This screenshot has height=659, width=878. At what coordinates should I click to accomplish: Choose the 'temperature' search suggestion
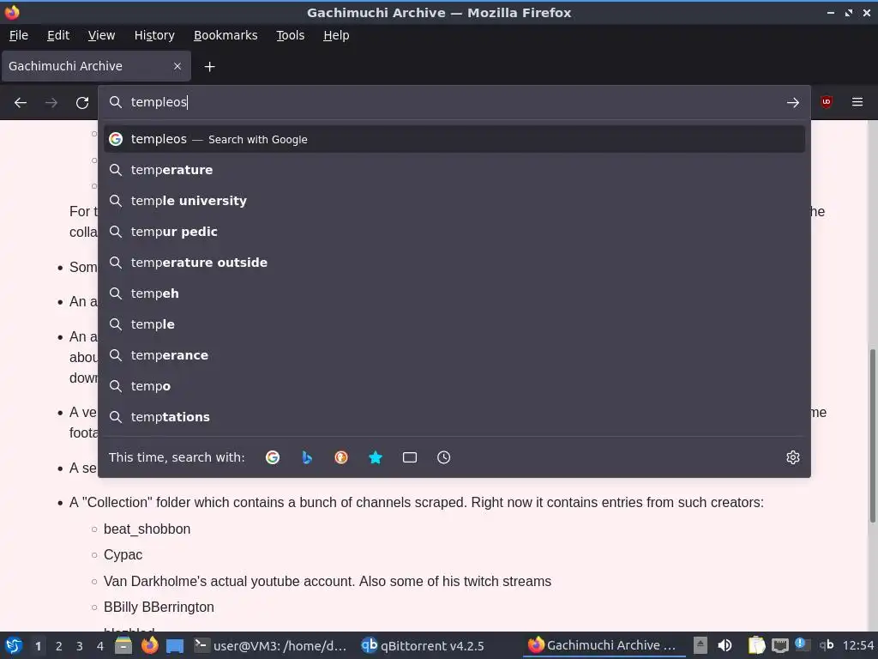tap(454, 170)
